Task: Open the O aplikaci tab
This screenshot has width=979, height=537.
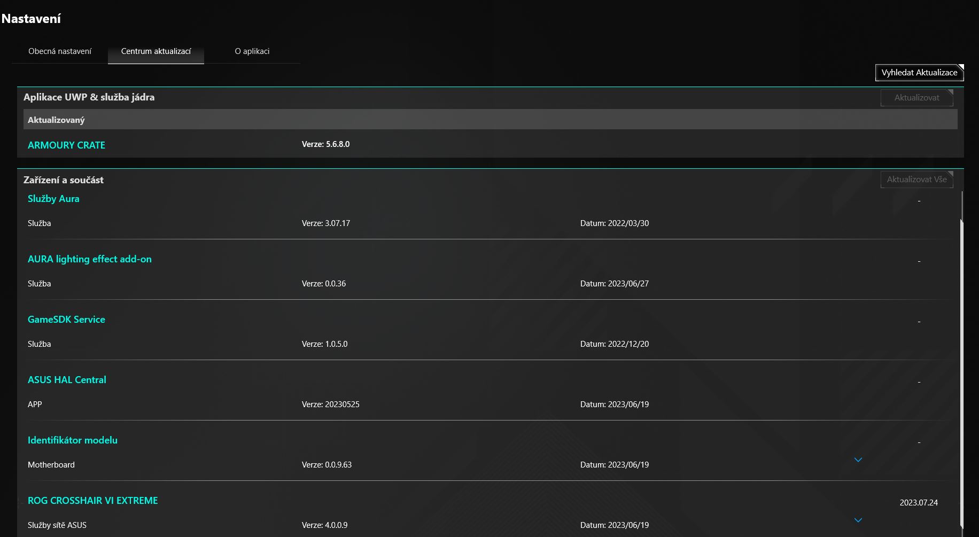Action: coord(252,51)
